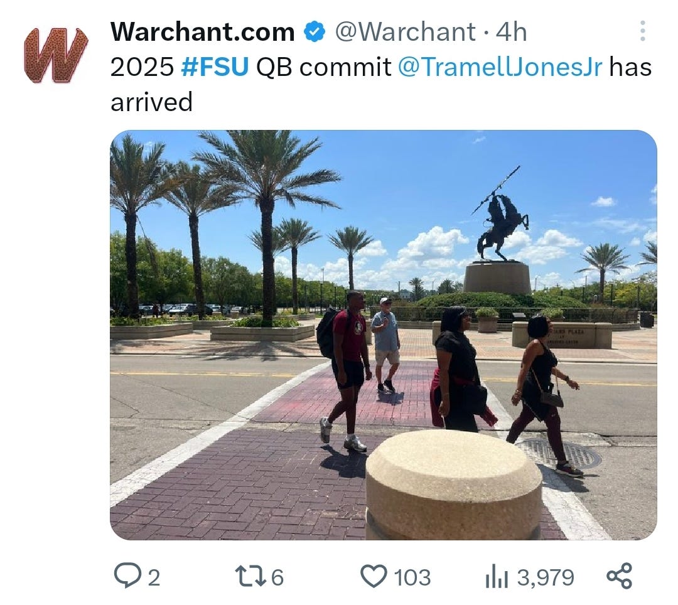Like the post with the heart icon
The image size is (678, 605).
click(374, 577)
